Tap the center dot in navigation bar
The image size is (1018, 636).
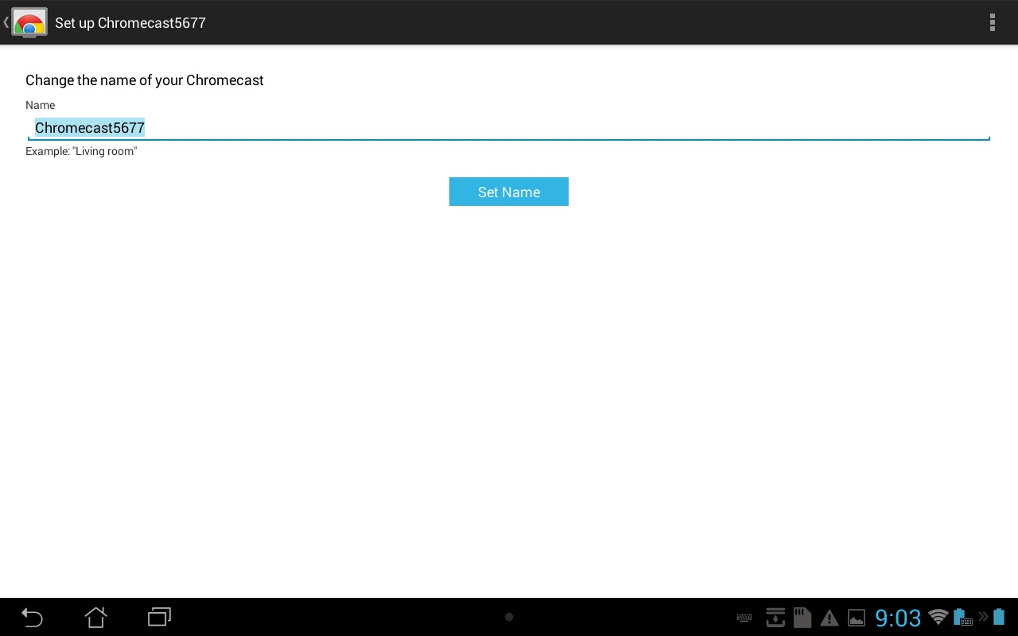[x=509, y=617]
